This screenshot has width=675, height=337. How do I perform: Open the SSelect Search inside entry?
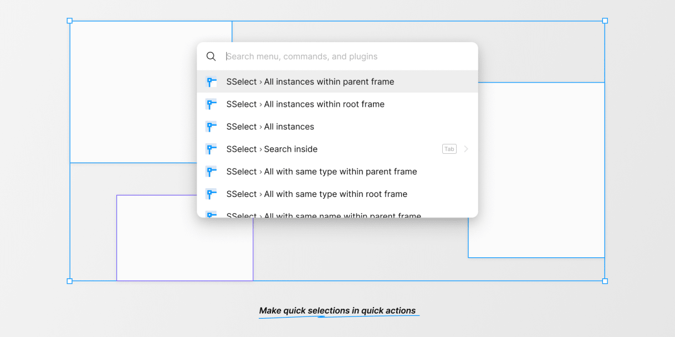pyautogui.click(x=337, y=149)
